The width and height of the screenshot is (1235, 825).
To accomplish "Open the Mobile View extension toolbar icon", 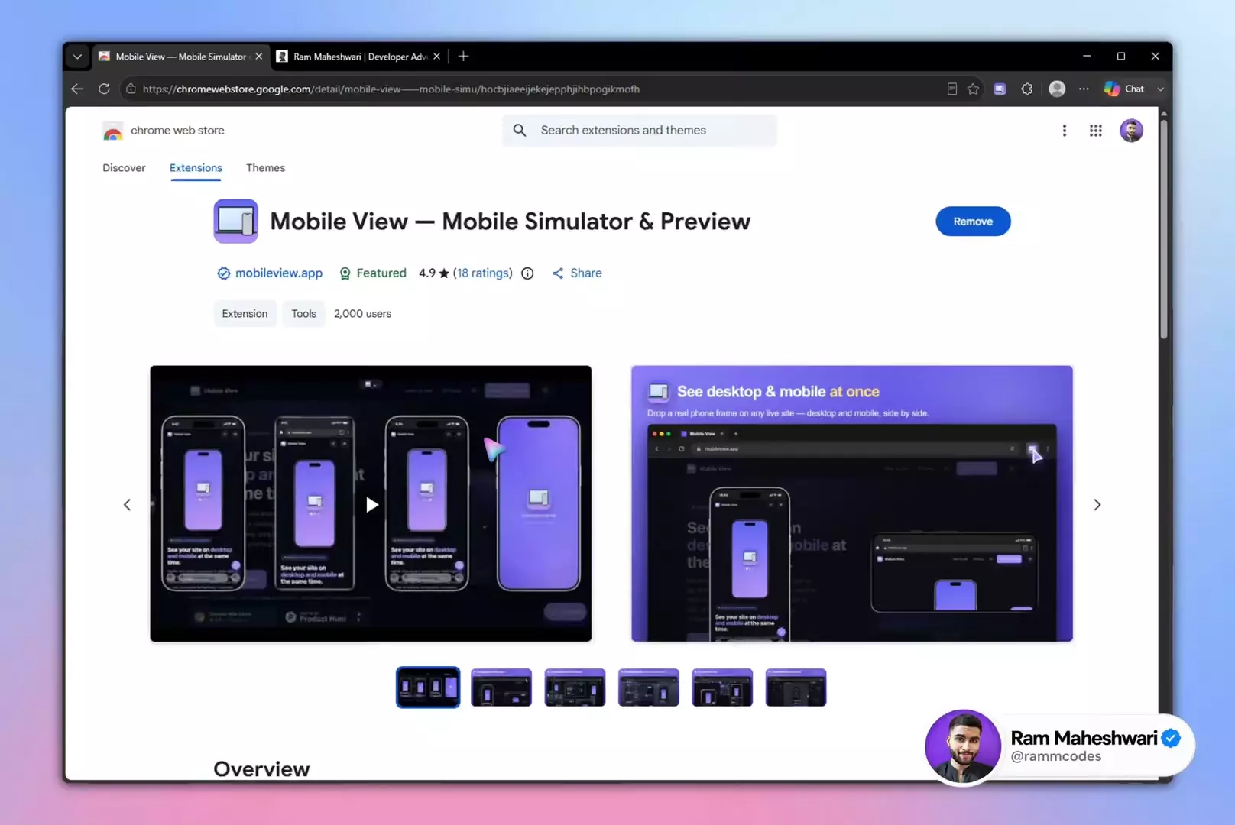I will tap(1000, 89).
